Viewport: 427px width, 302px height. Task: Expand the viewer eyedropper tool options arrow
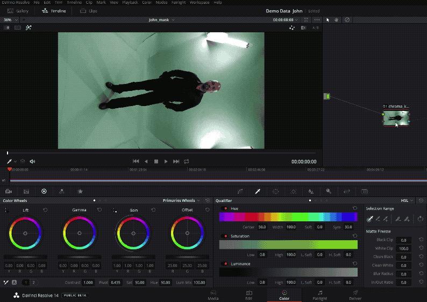(x=15, y=161)
